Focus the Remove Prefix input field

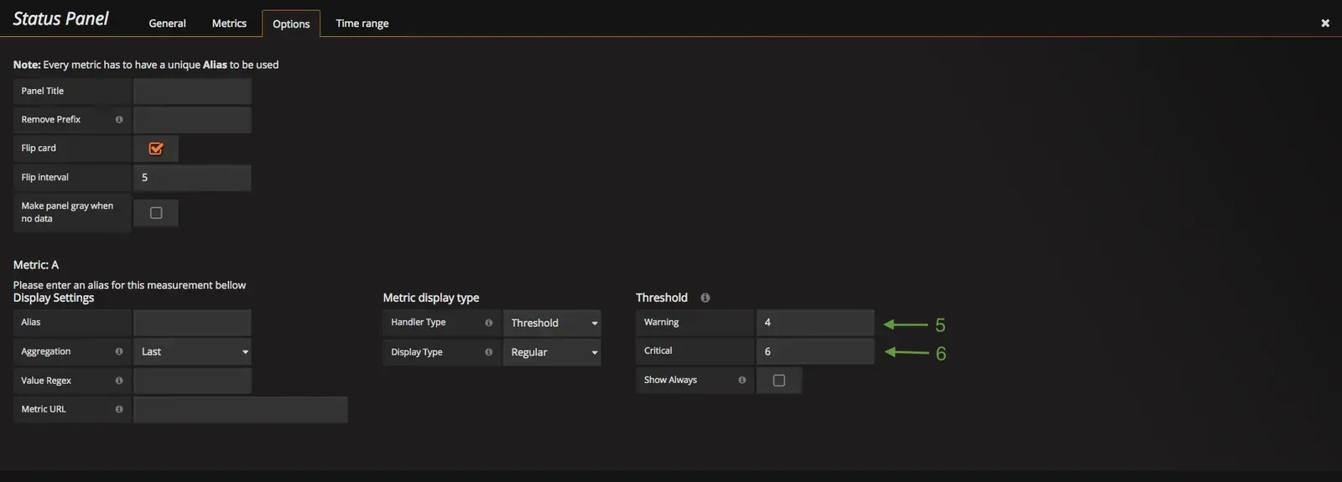[x=192, y=120]
